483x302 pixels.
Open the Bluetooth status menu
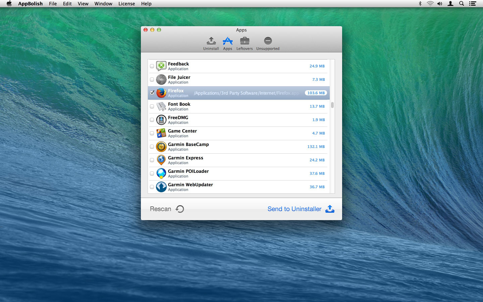pyautogui.click(x=420, y=4)
